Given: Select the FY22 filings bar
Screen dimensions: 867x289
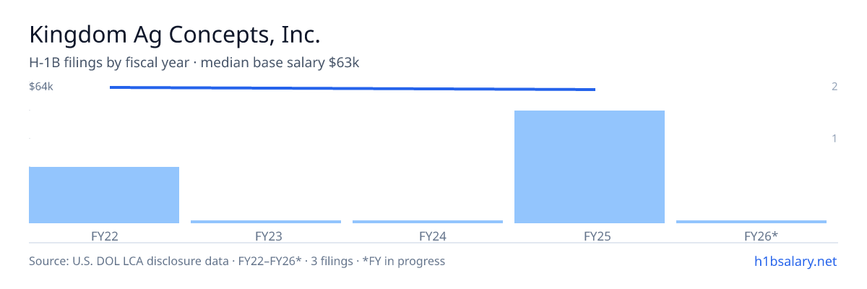Looking at the screenshot, I should click(x=104, y=195).
